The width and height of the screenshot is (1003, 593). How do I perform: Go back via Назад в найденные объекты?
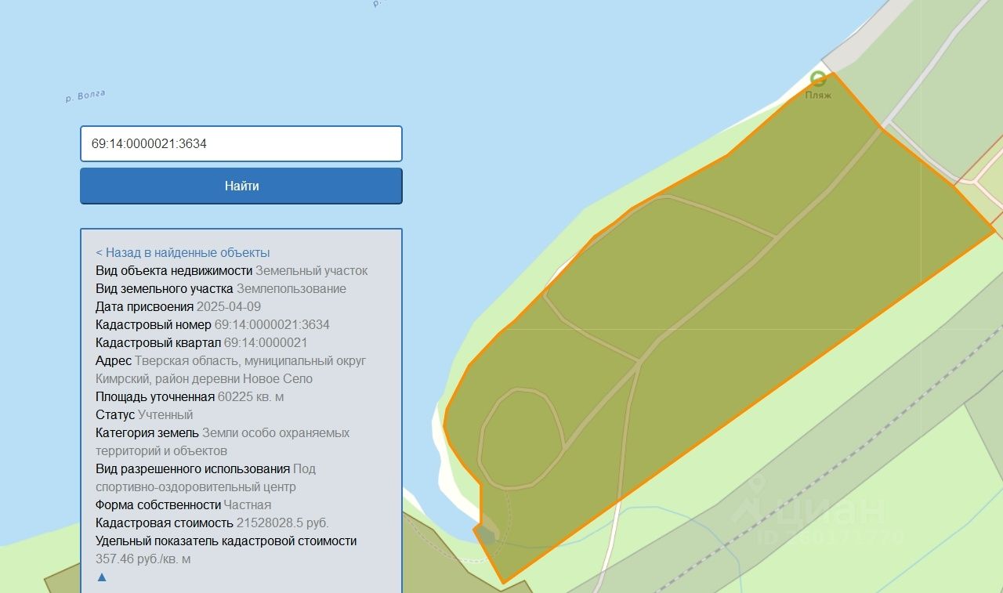point(183,252)
